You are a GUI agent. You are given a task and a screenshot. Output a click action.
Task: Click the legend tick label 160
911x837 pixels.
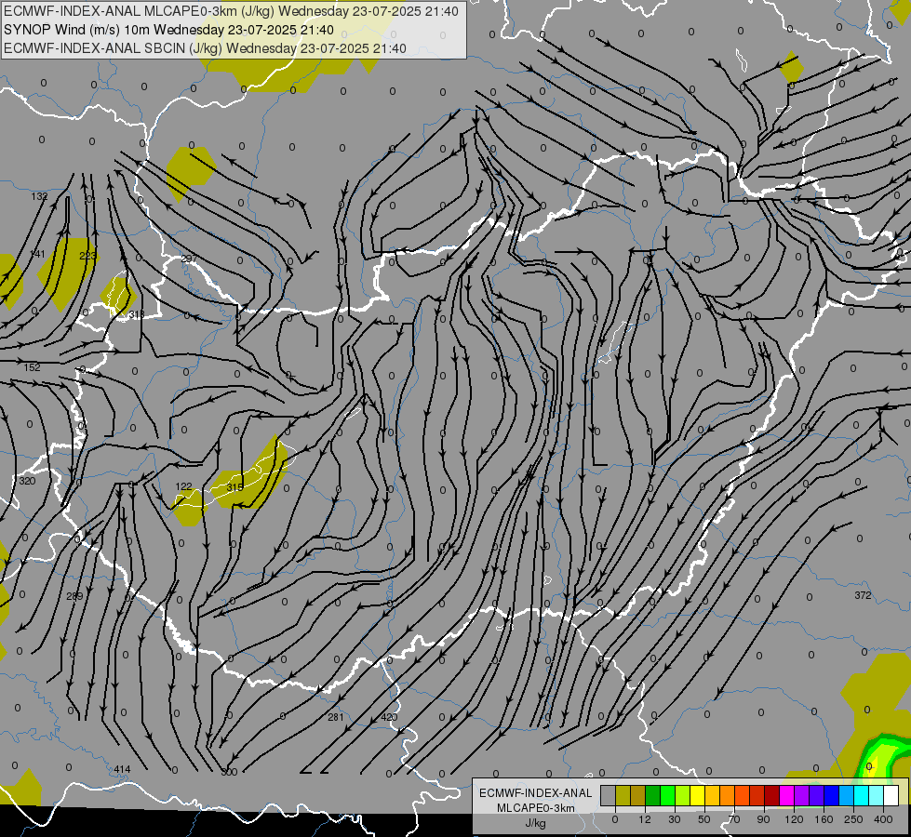[x=824, y=819]
